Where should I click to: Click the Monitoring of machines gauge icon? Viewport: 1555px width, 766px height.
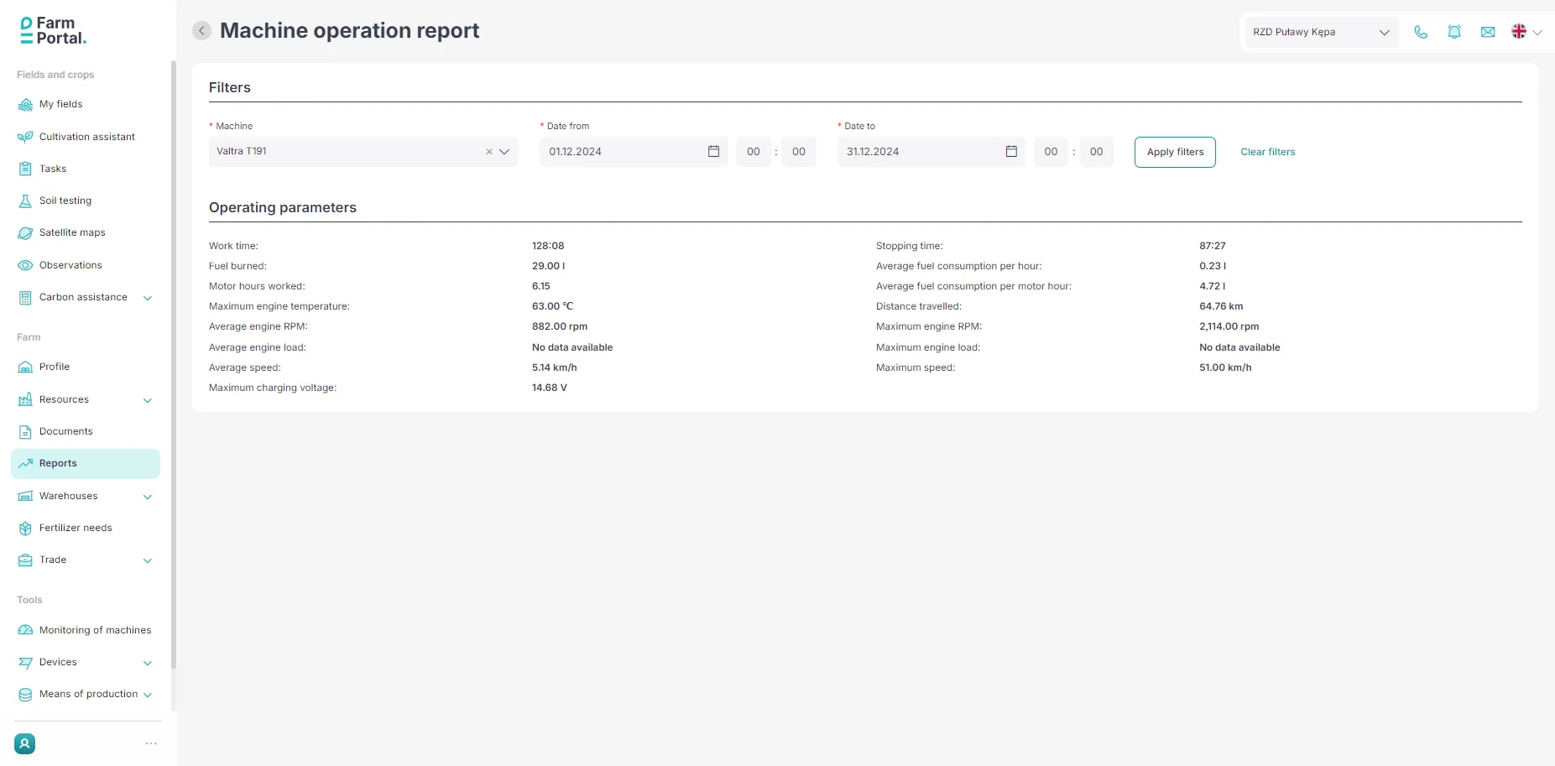point(25,630)
